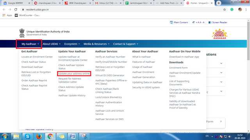Image resolution: width=250 pixels, height=140 pixels.
Task: Open the Contact & Support menu
Action: 126,44
